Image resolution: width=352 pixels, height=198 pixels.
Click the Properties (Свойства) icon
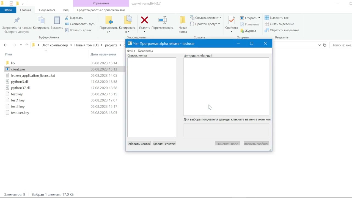(x=232, y=20)
